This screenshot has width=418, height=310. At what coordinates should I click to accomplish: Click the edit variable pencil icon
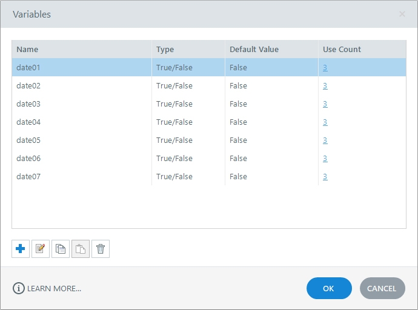[41, 249]
